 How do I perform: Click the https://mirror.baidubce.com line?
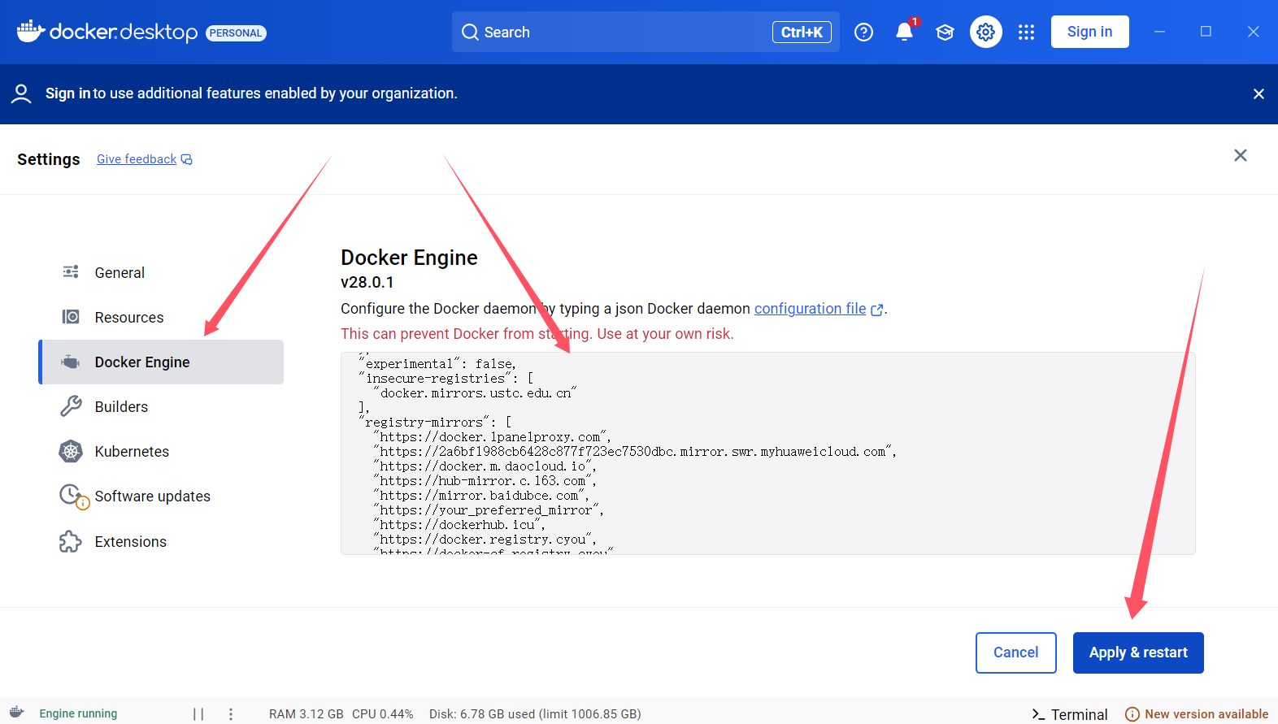click(481, 495)
